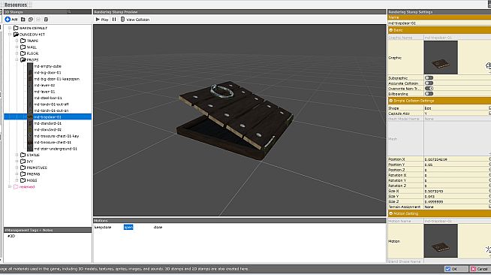Select md-big-door-01 stamp
This screenshot has height=275, width=491.
[x=47, y=72]
